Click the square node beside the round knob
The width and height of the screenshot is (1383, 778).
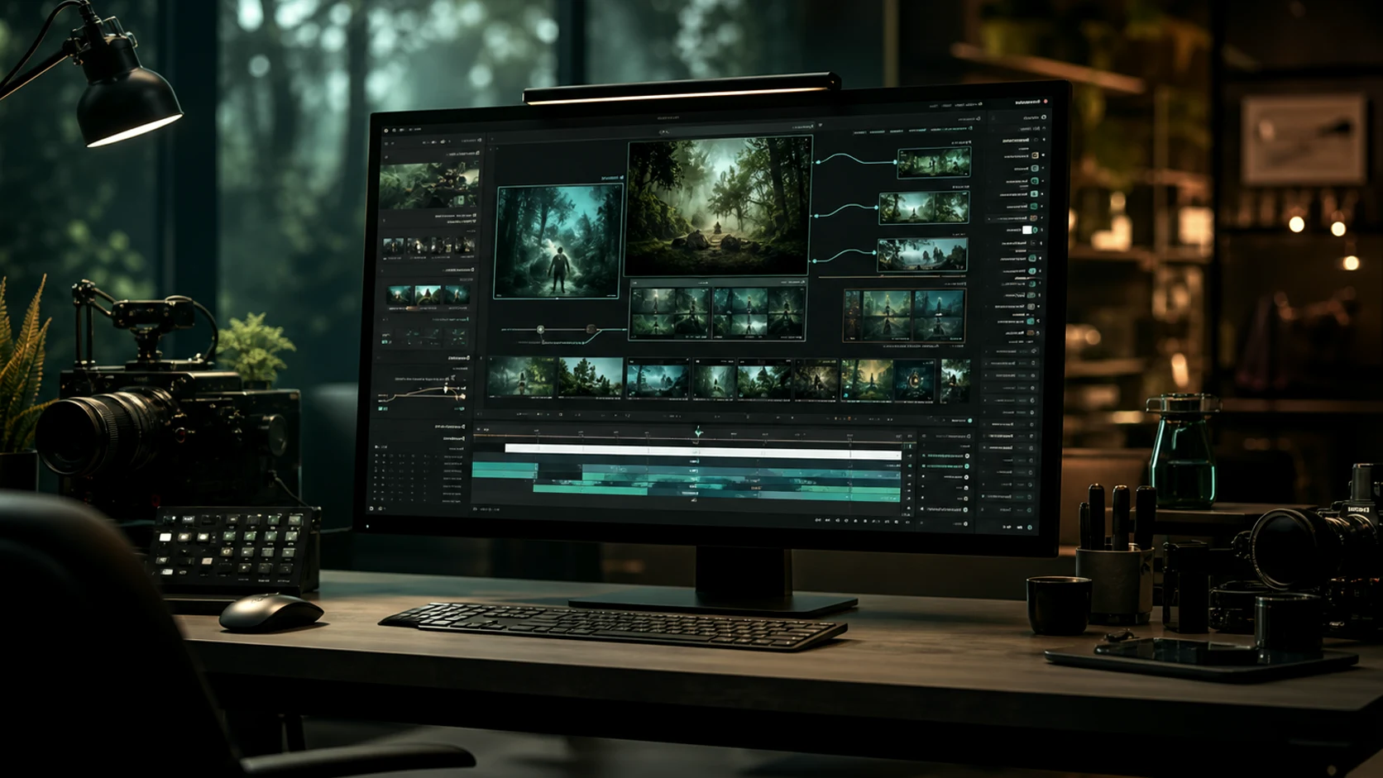[591, 330]
